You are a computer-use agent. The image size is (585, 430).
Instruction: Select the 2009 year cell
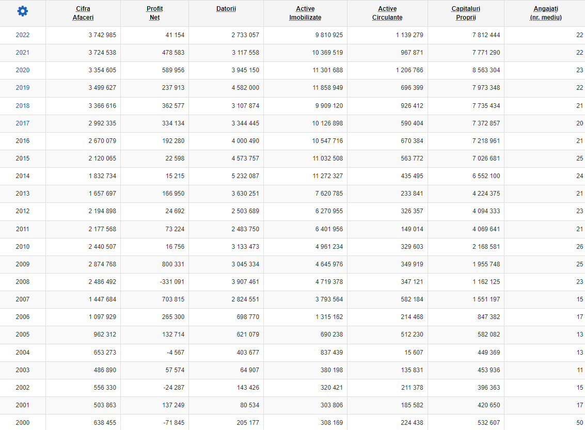click(22, 264)
